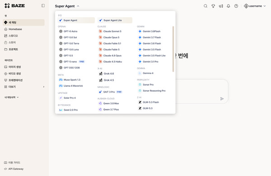
Task: Collapse the sidebar panel icon
Action: pos(43,6)
